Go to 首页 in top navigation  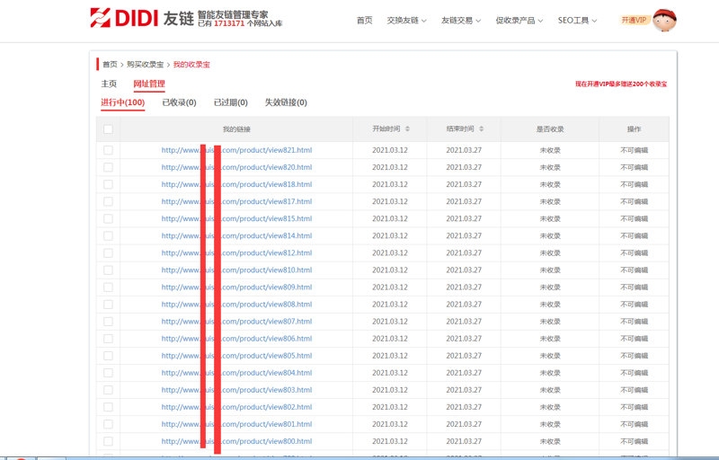pyautogui.click(x=365, y=20)
